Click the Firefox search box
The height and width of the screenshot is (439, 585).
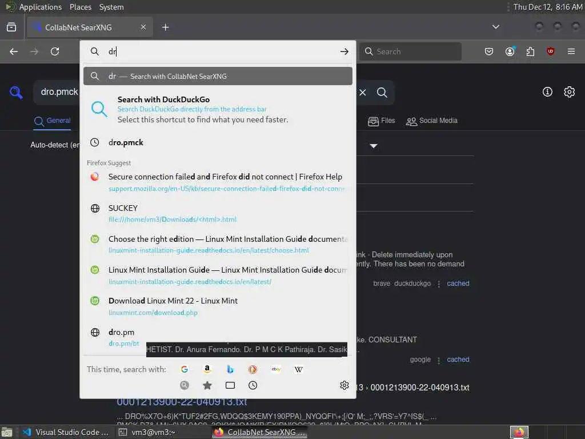pos(411,51)
